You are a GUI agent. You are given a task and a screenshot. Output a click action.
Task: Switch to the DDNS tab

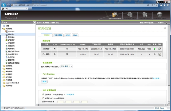(x=68, y=35)
